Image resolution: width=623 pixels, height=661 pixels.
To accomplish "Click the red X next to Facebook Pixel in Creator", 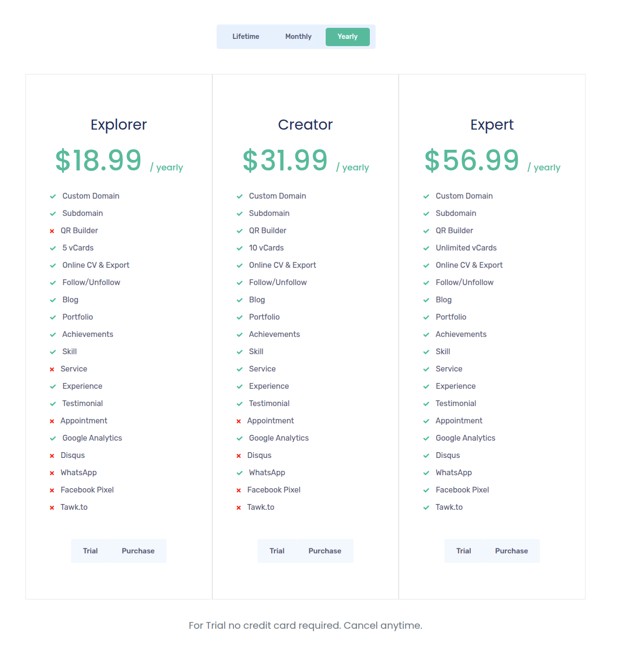I will point(239,490).
